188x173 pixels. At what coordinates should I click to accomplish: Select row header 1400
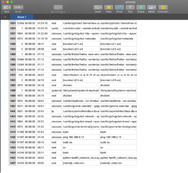point(12,111)
